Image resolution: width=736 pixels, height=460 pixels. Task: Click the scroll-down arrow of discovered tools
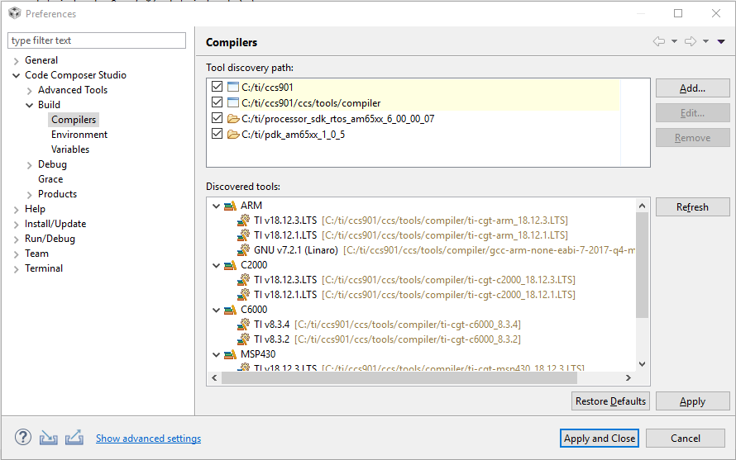[x=642, y=364]
